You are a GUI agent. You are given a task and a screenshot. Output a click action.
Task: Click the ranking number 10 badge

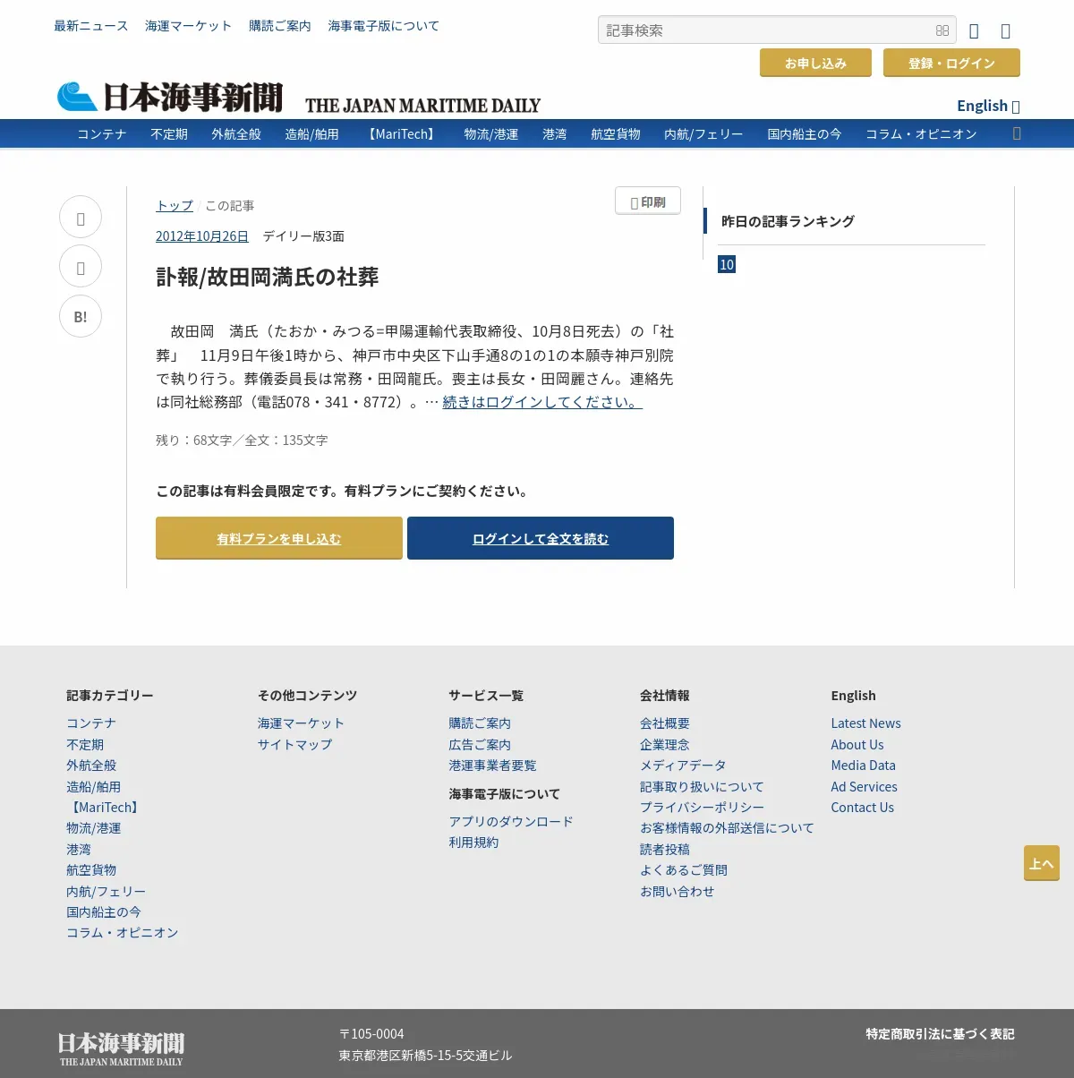[x=727, y=264]
